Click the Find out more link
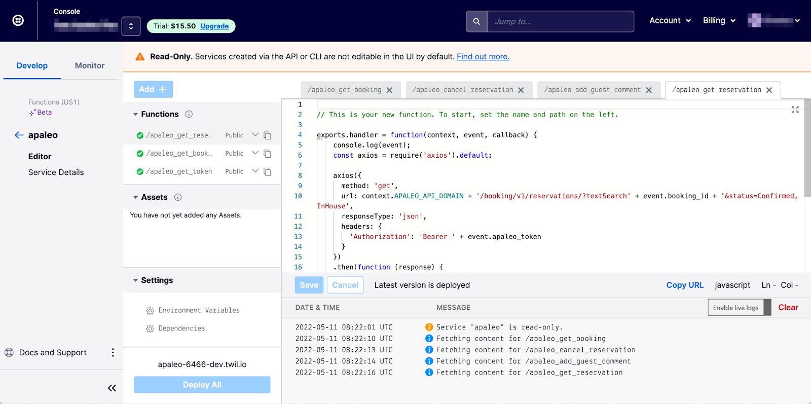Image resolution: width=811 pixels, height=404 pixels. coord(483,57)
